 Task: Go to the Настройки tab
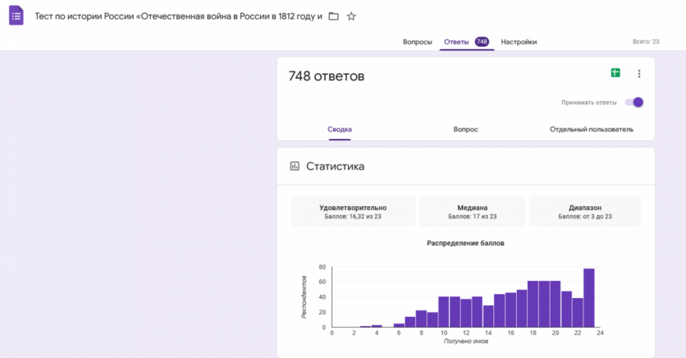(519, 42)
